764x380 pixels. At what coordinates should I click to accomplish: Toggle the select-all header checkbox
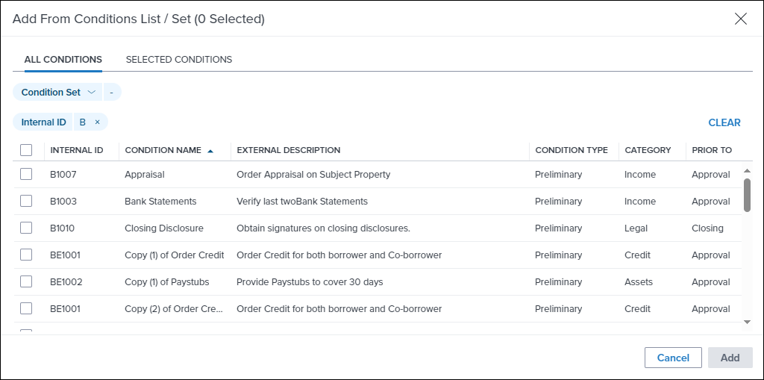tap(26, 150)
